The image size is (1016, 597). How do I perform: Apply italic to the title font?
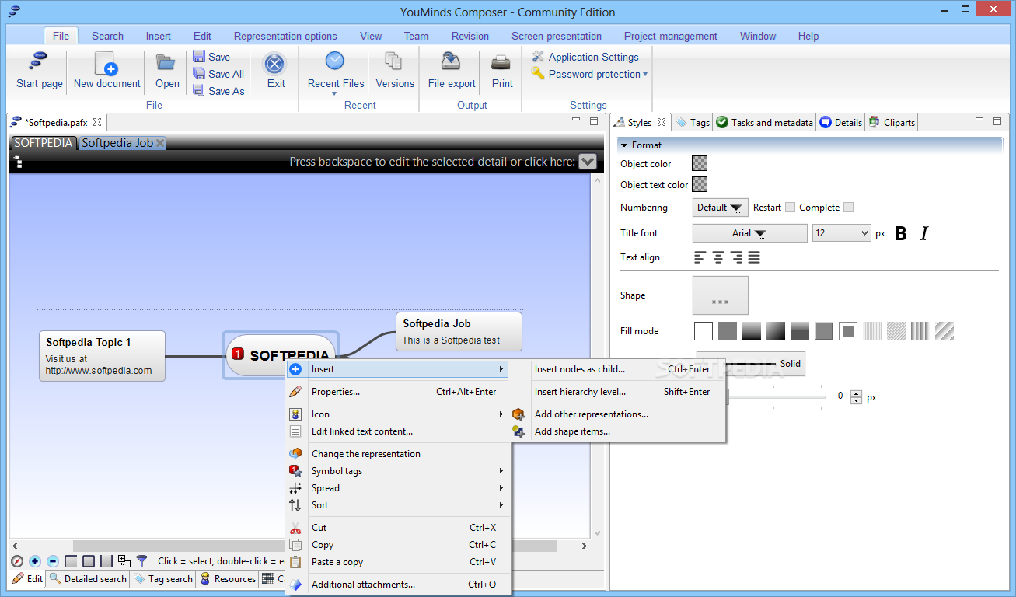click(924, 233)
